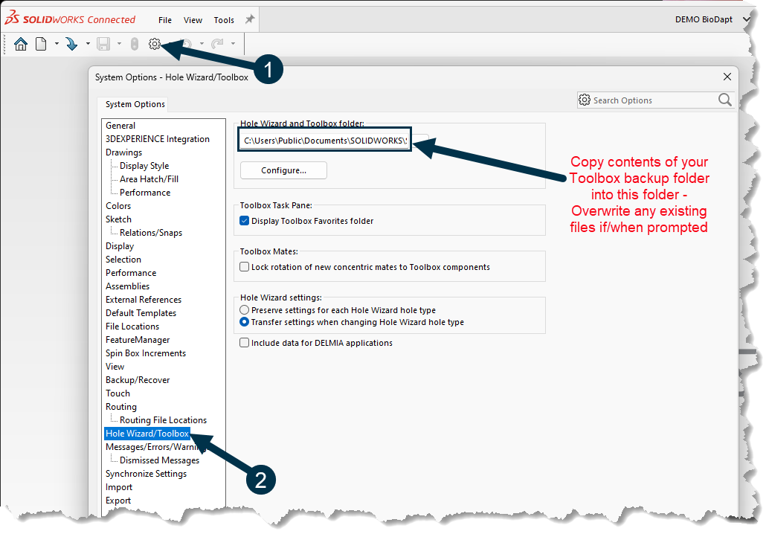The height and width of the screenshot is (534, 769).
Task: Select Import option
Action: [x=119, y=487]
